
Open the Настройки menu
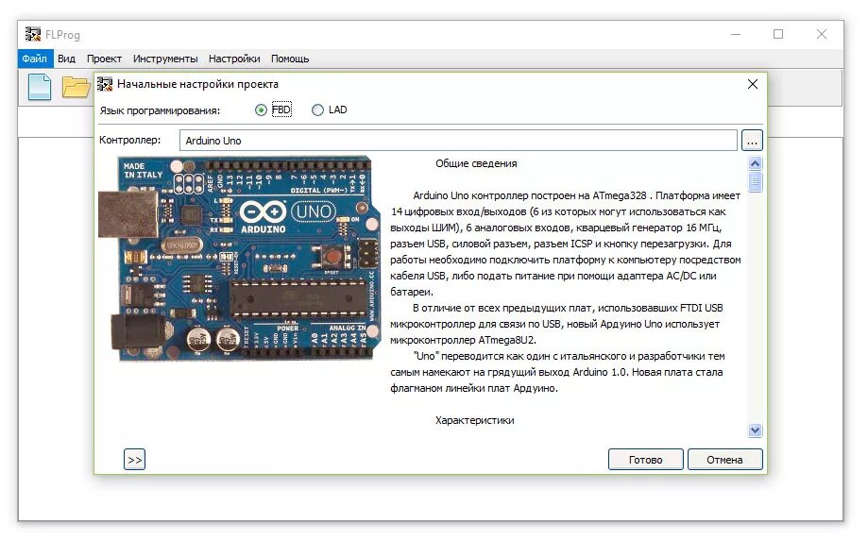[234, 59]
